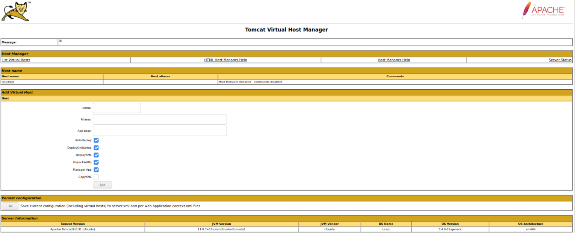Click the JVM Version column header
This screenshot has height=233, width=575.
pyautogui.click(x=222, y=224)
